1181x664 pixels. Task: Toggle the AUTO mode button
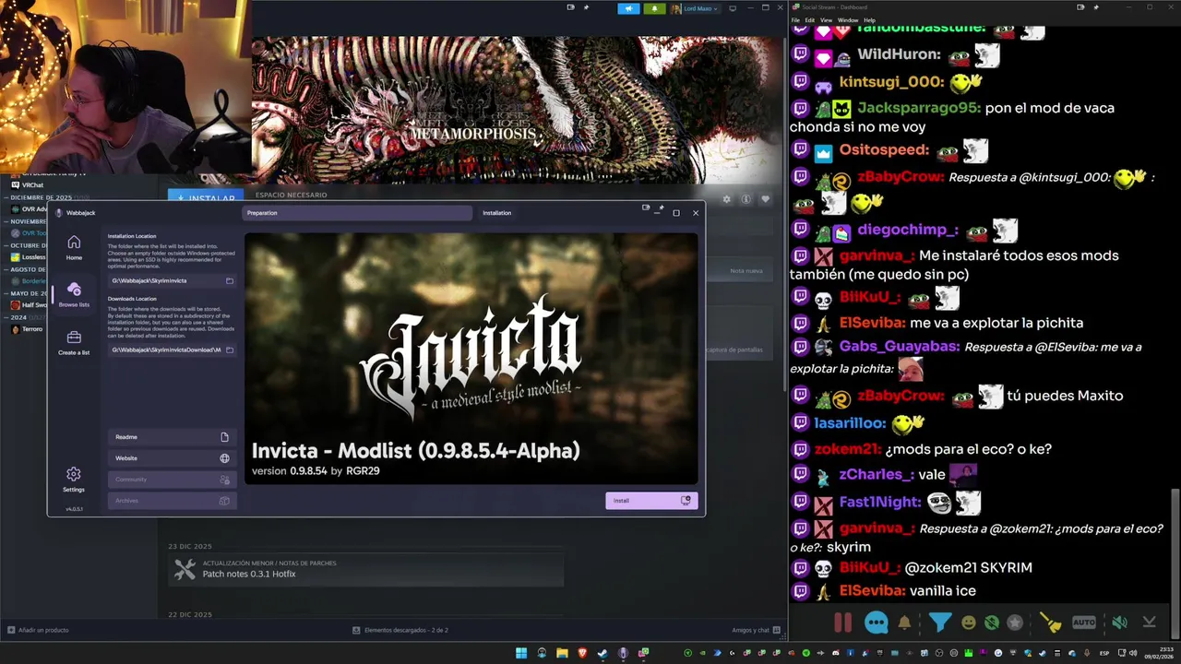click(1084, 622)
